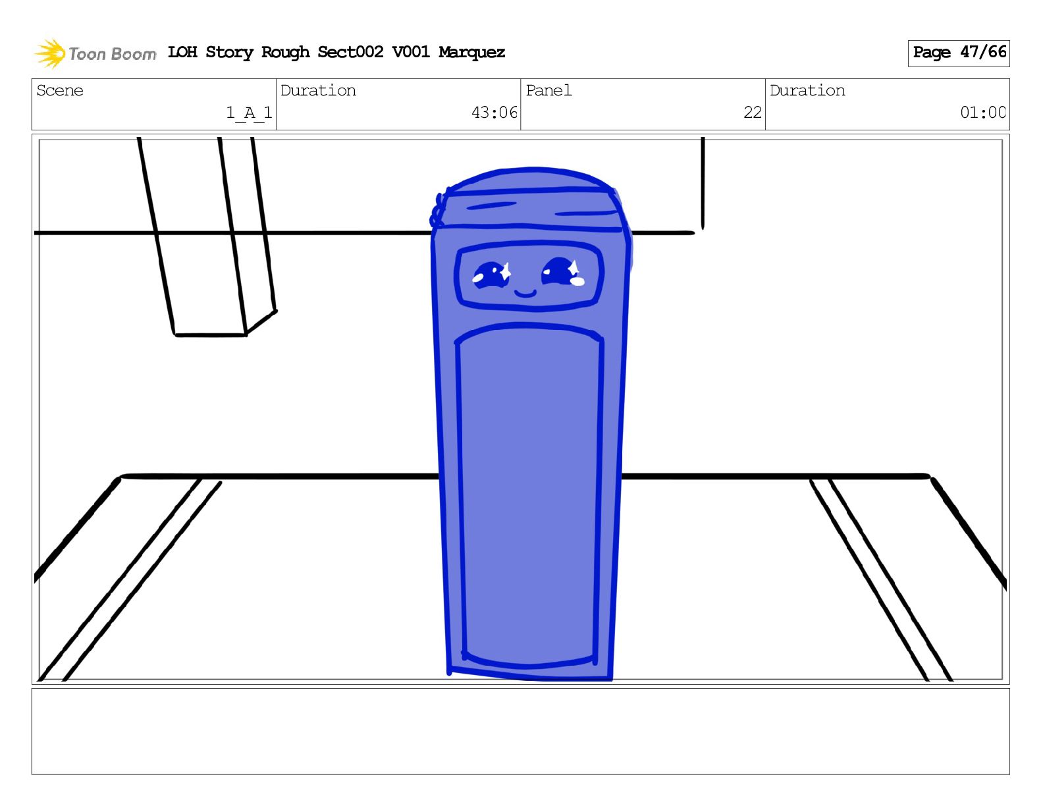Click the Toon Boom logo

point(95,53)
